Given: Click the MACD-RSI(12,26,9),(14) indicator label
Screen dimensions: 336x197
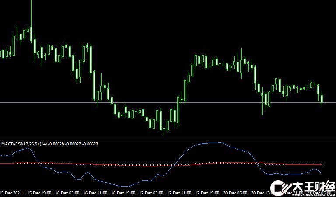Looking at the screenshot, I should click(x=50, y=144).
